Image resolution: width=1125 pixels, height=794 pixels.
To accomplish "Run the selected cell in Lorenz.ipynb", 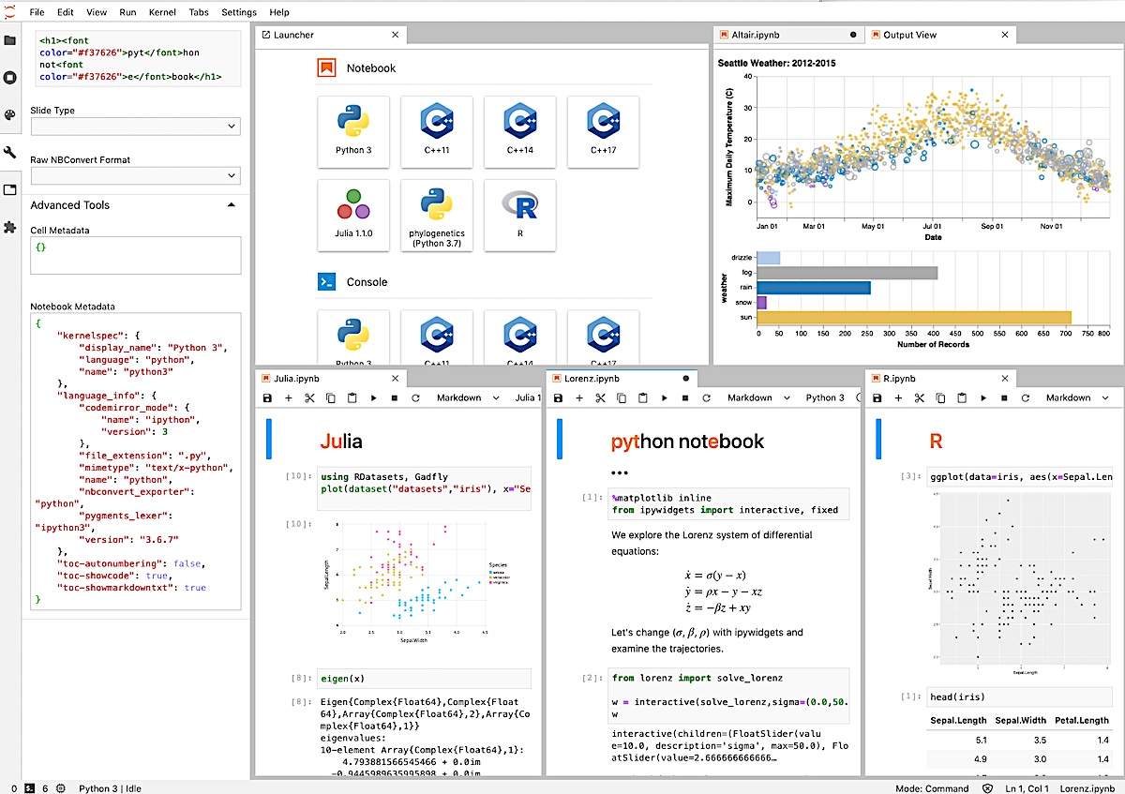I will (x=664, y=397).
